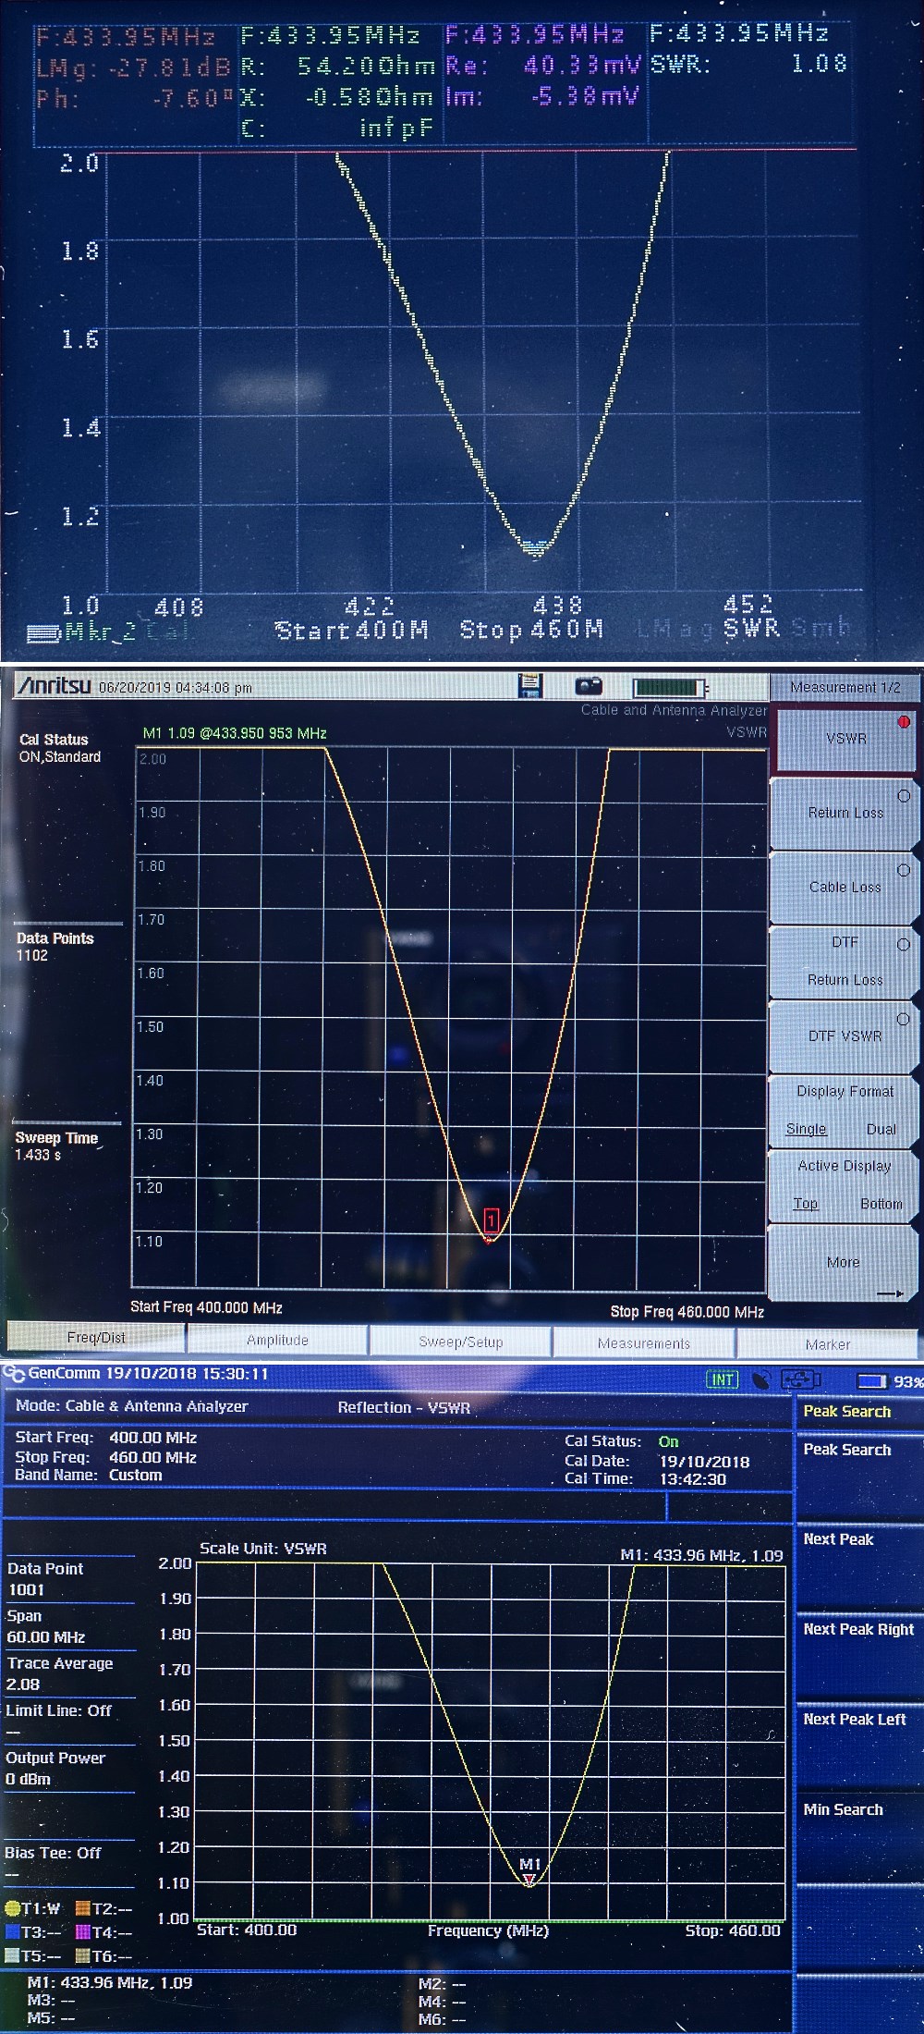
Task: Set Active Display to Top
Action: [x=805, y=1204]
